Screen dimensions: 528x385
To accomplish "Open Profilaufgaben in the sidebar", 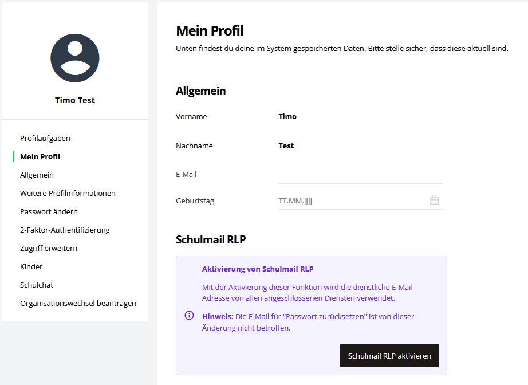I will click(x=45, y=138).
